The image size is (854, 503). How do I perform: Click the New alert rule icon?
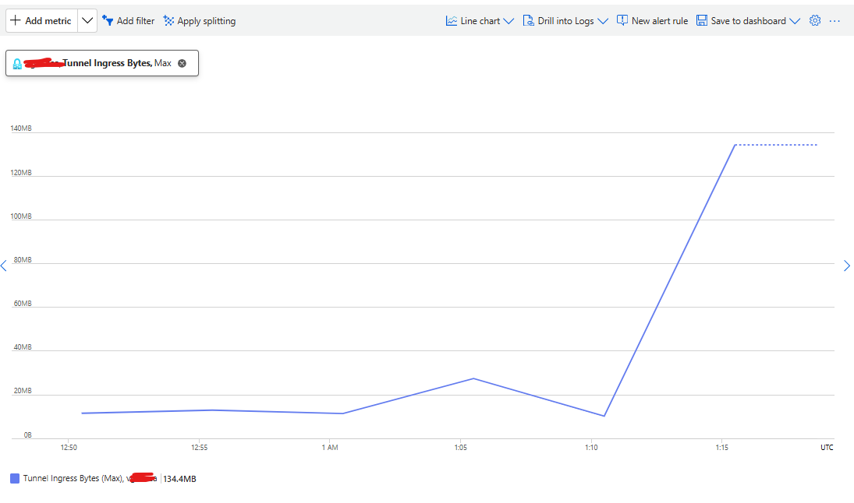tap(622, 21)
